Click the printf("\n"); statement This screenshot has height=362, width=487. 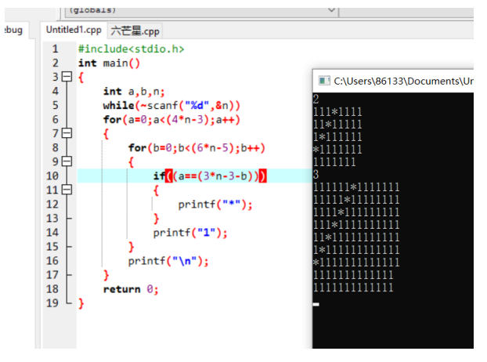click(168, 261)
